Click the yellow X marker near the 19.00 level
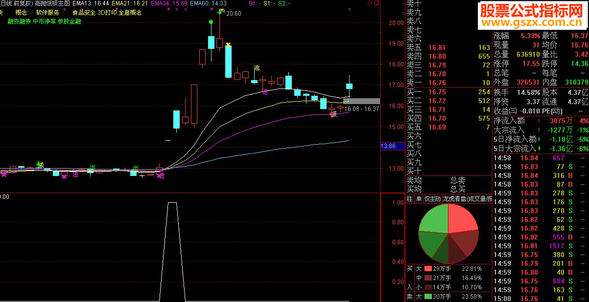The height and width of the screenshot is (302, 589). tap(228, 44)
